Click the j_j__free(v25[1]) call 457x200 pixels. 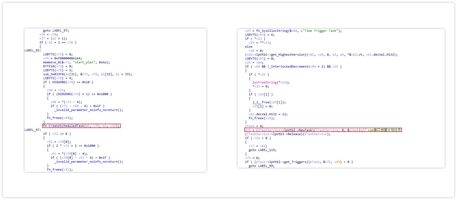tap(269, 102)
